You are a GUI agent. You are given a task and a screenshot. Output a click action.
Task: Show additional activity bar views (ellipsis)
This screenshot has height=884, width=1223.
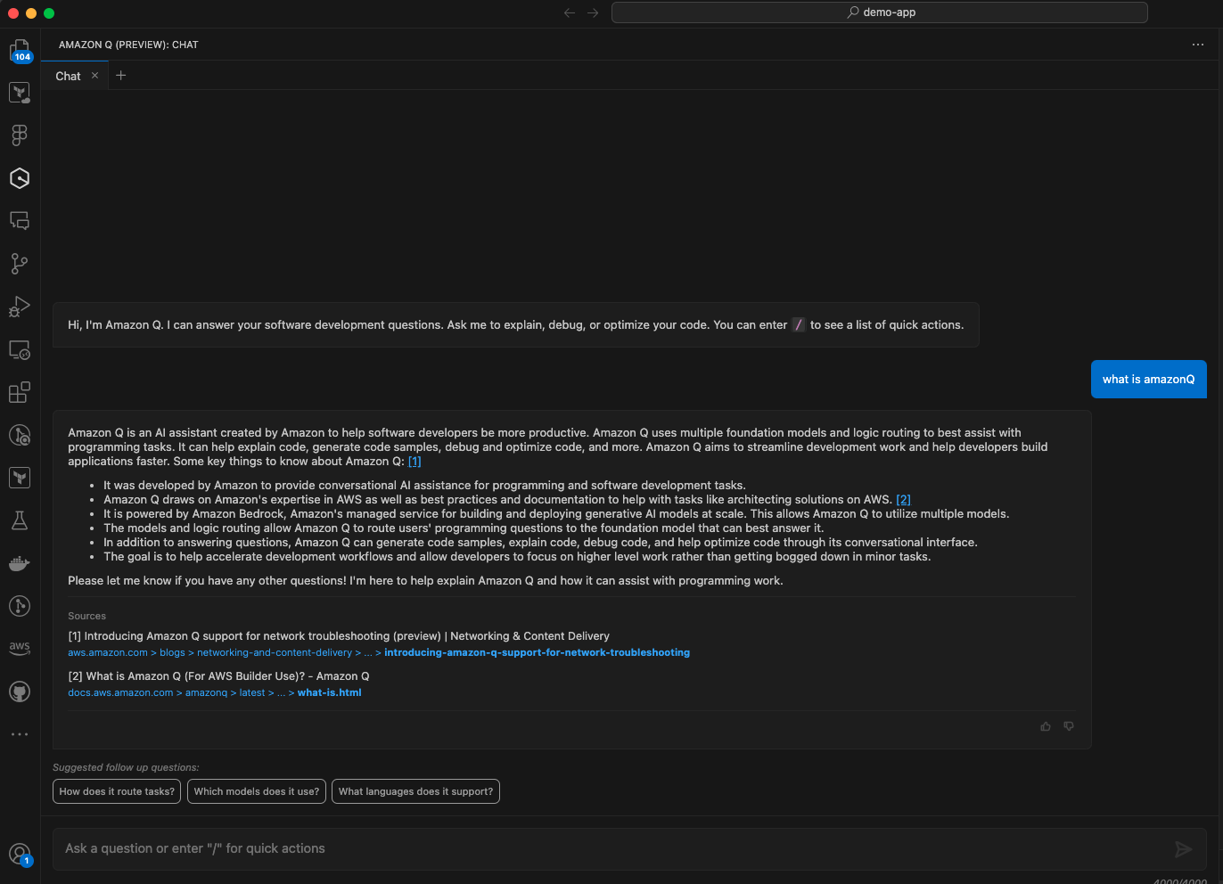[x=20, y=734]
